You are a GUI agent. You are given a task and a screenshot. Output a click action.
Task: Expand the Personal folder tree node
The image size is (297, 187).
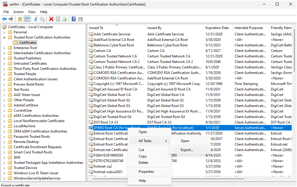pos(4,32)
